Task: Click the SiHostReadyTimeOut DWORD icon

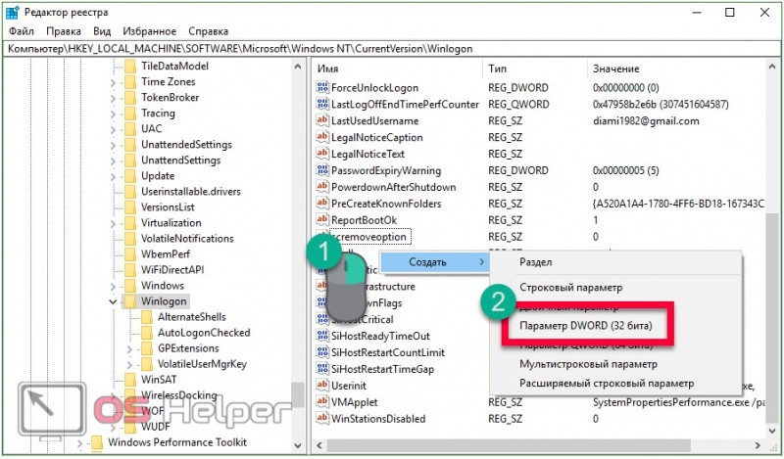Action: (322, 336)
